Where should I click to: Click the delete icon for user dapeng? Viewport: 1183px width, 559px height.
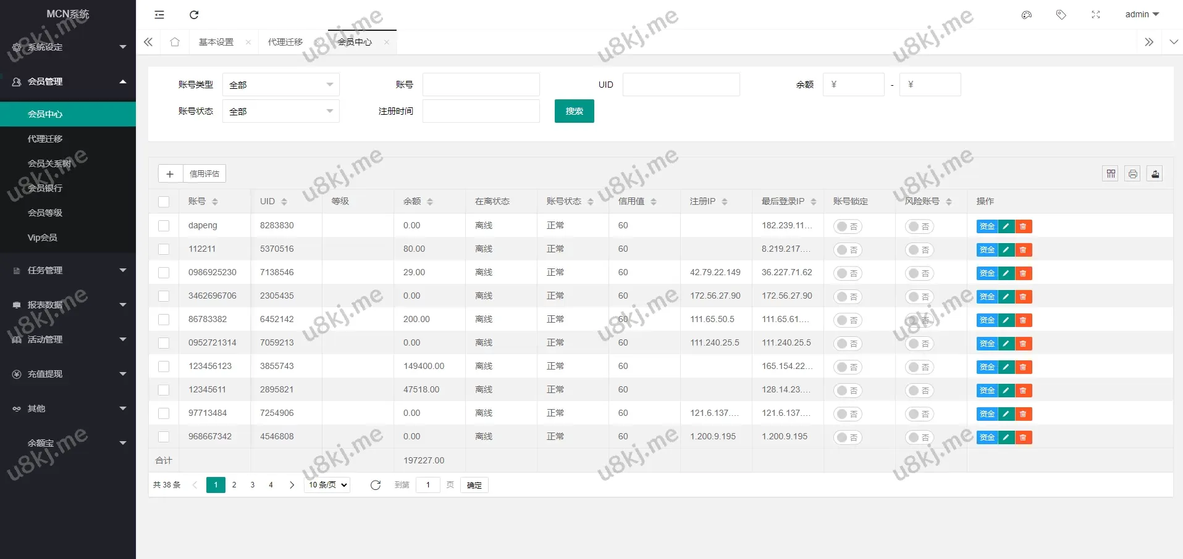pyautogui.click(x=1024, y=226)
